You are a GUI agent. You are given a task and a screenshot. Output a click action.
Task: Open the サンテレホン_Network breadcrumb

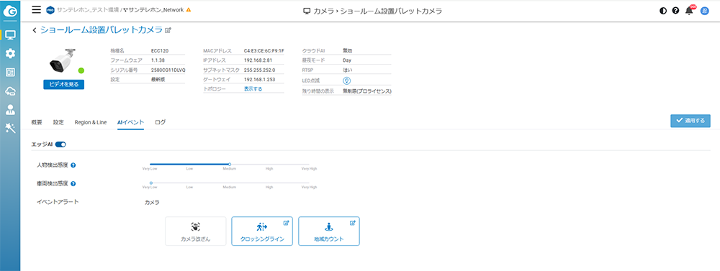point(156,9)
